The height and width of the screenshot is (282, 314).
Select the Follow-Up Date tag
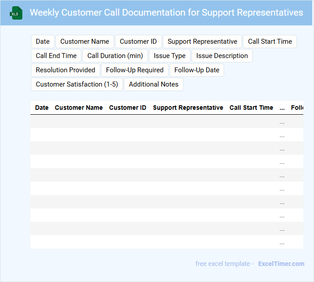click(x=197, y=70)
